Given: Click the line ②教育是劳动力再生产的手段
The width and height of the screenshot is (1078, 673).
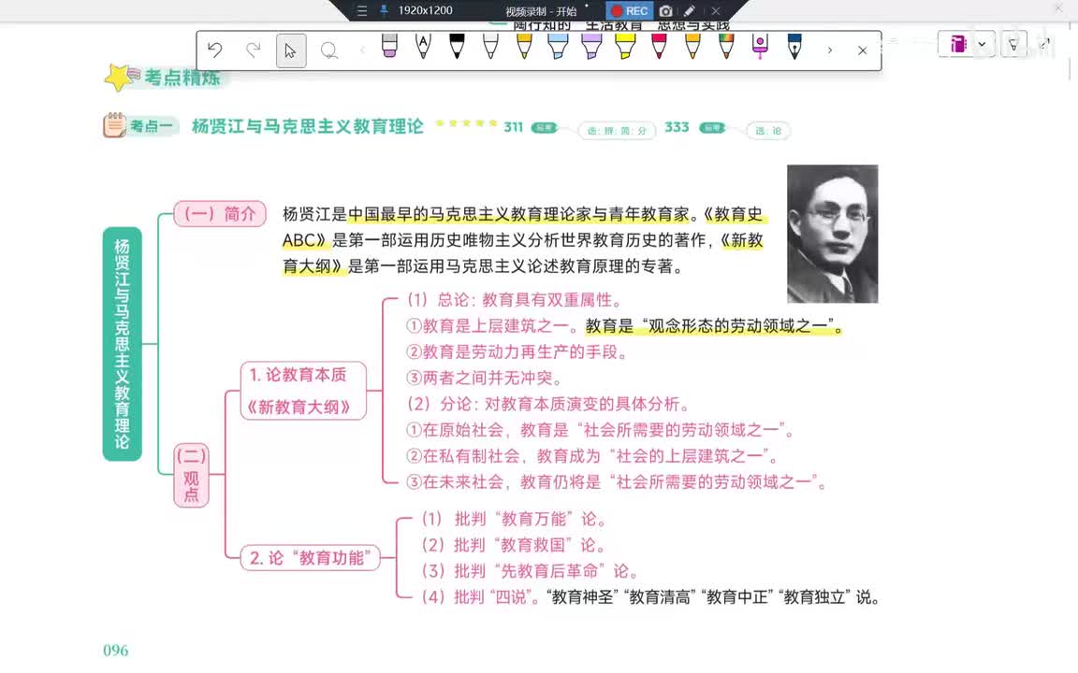Looking at the screenshot, I should tap(517, 352).
